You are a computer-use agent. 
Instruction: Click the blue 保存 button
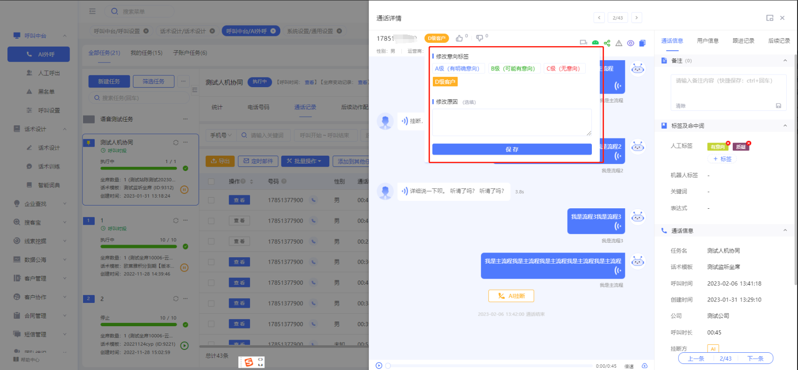point(512,149)
